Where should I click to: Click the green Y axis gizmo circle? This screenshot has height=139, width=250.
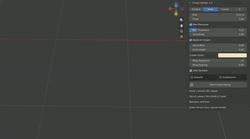click(176, 14)
